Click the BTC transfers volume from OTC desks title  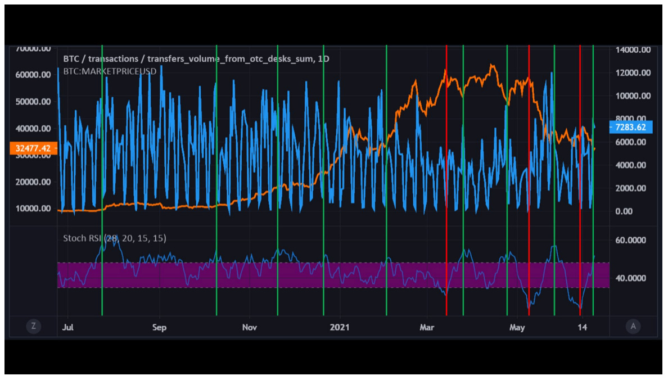pos(196,59)
